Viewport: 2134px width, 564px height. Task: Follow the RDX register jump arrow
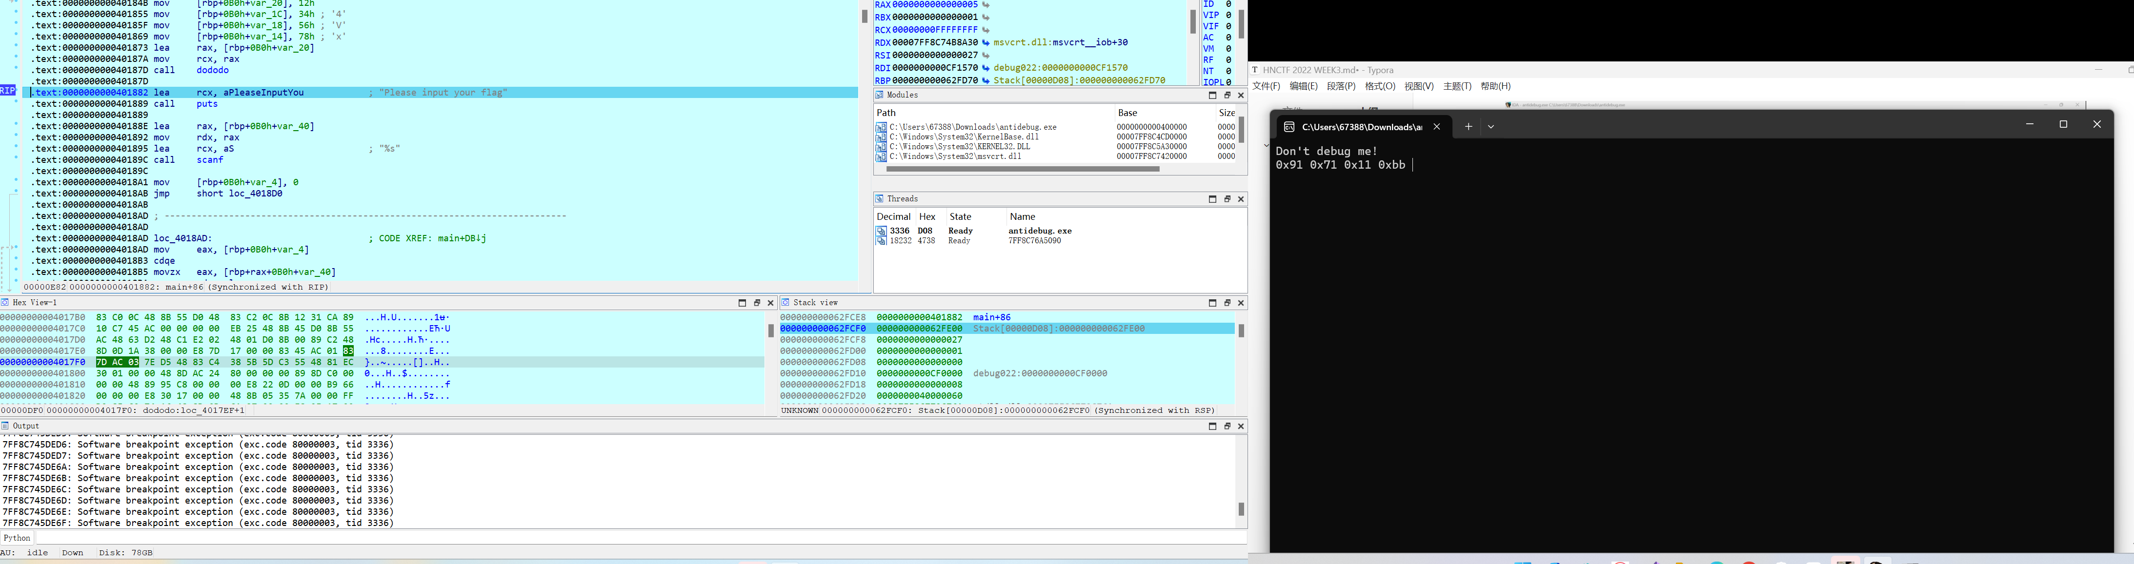986,42
